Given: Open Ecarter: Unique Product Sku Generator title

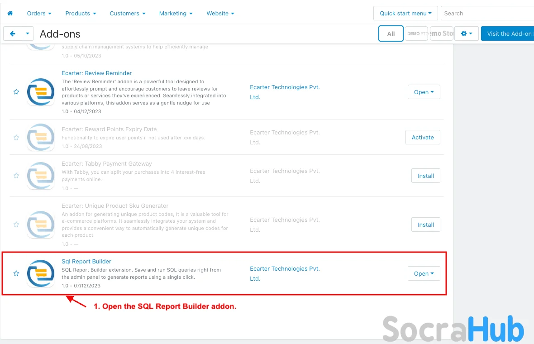Looking at the screenshot, I should point(115,205).
